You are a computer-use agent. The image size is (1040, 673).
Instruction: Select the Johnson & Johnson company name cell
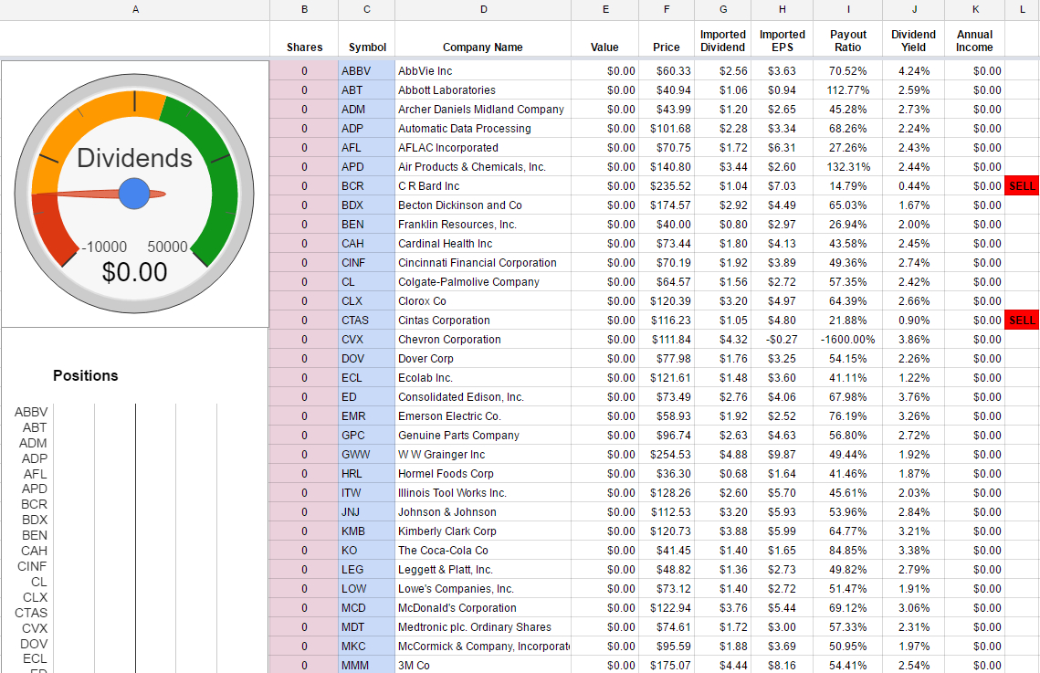click(483, 512)
